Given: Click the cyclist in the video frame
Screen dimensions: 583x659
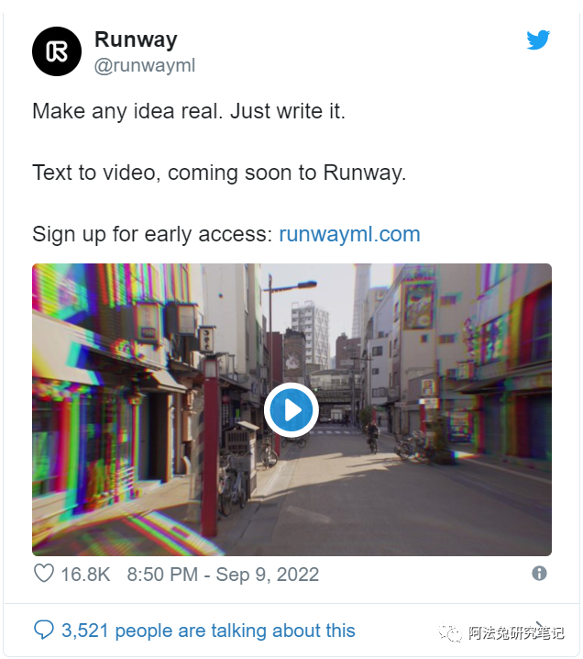Looking at the screenshot, I should click(372, 437).
